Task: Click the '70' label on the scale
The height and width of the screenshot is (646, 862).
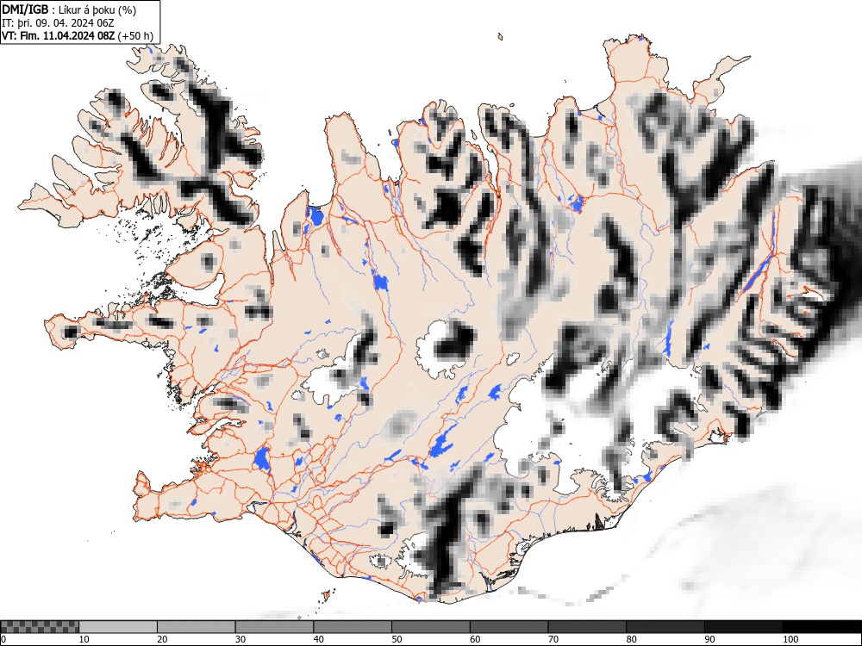Action: click(553, 639)
